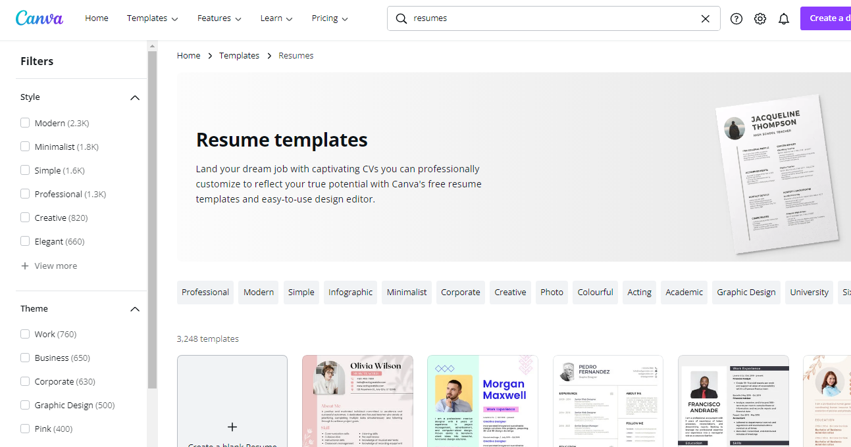This screenshot has height=447, width=851.
Task: Select the Academic category chip
Action: (x=684, y=293)
